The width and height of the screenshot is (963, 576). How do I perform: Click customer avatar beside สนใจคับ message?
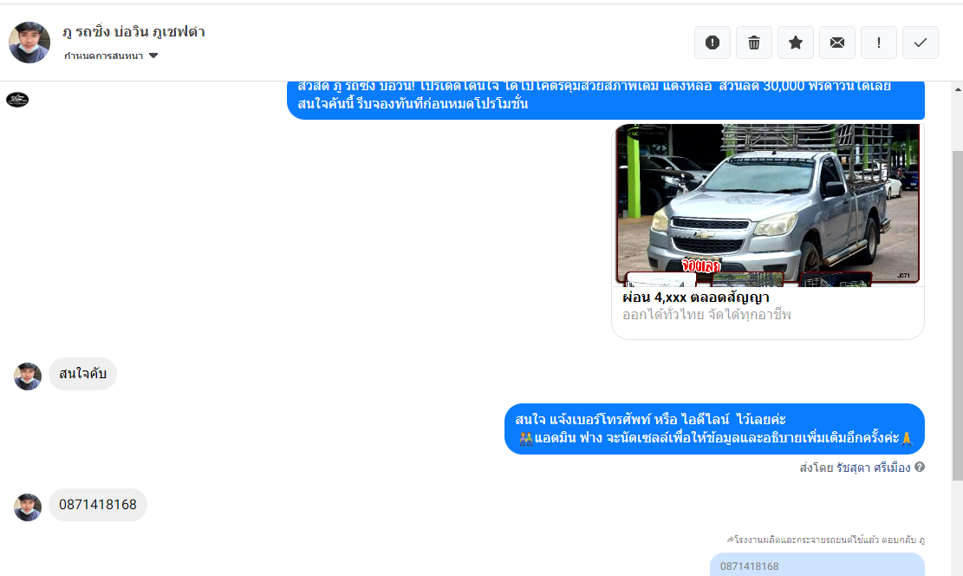[28, 376]
